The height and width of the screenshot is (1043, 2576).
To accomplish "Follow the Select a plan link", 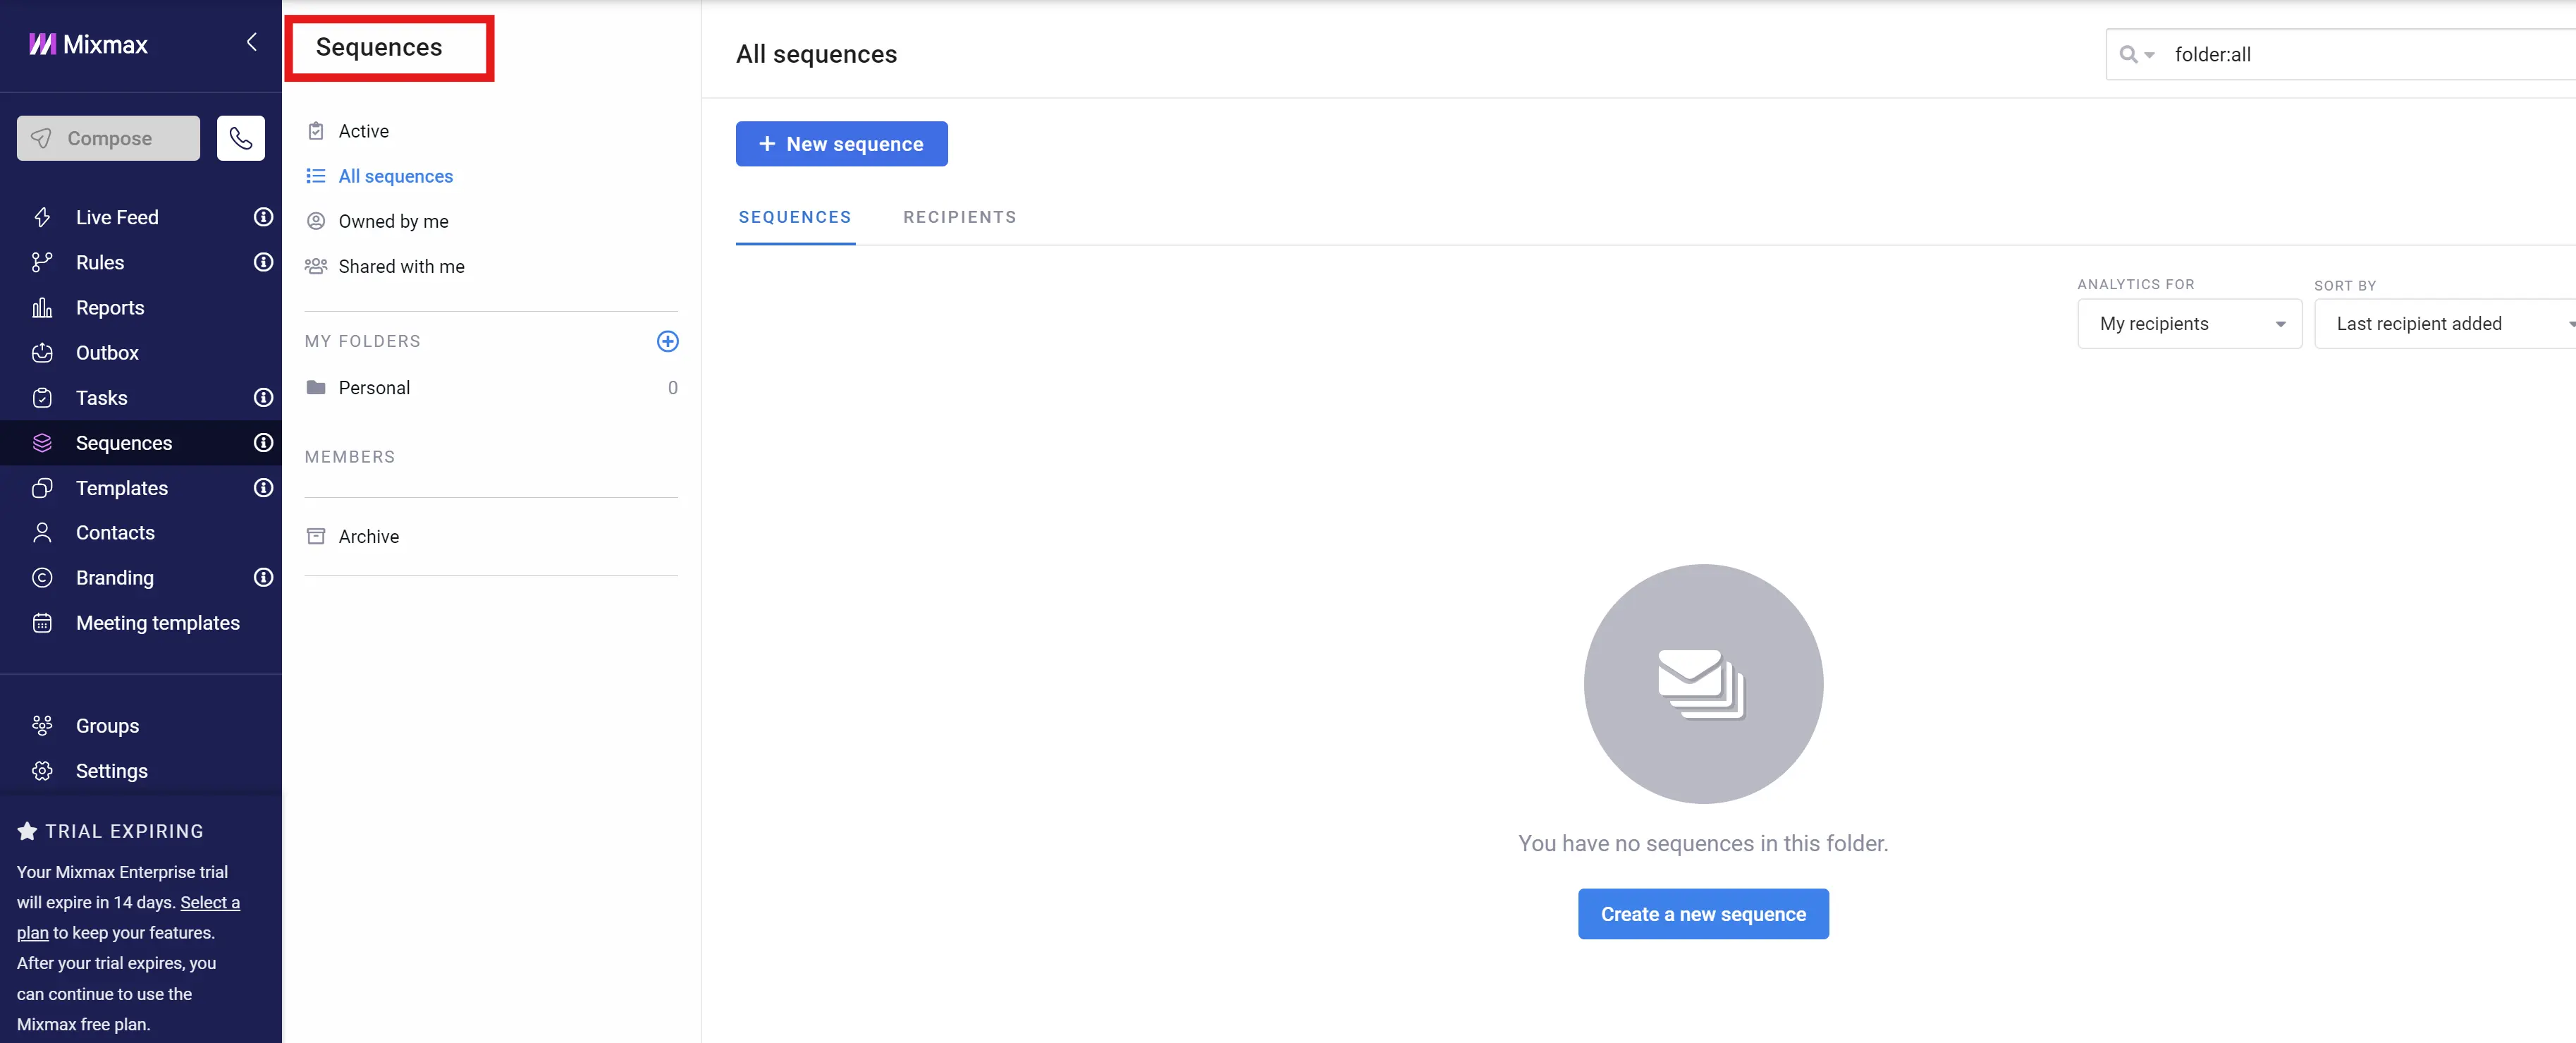I will pos(209,903).
